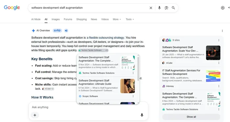This screenshot has height=122, width=230.
Task: Click the Google logo
Action: (12, 8)
